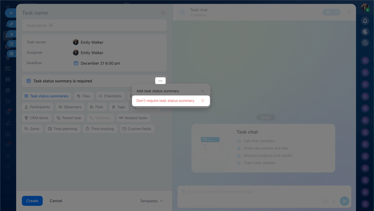Toggle the Observers field chip
The image size is (374, 211).
pyautogui.click(x=70, y=107)
